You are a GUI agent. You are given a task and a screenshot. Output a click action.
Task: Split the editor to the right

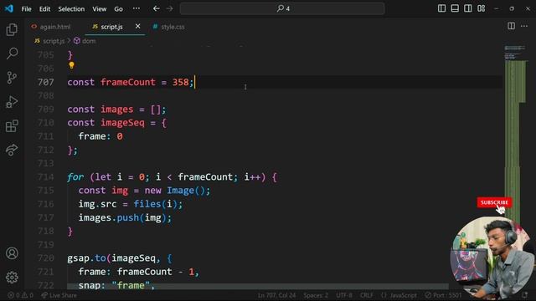coord(511,26)
